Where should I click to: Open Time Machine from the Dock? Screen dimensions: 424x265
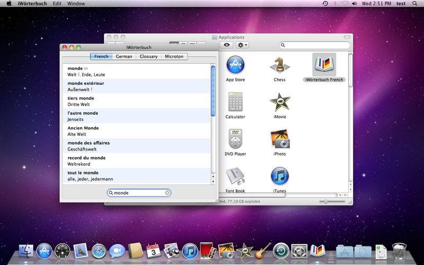281,251
